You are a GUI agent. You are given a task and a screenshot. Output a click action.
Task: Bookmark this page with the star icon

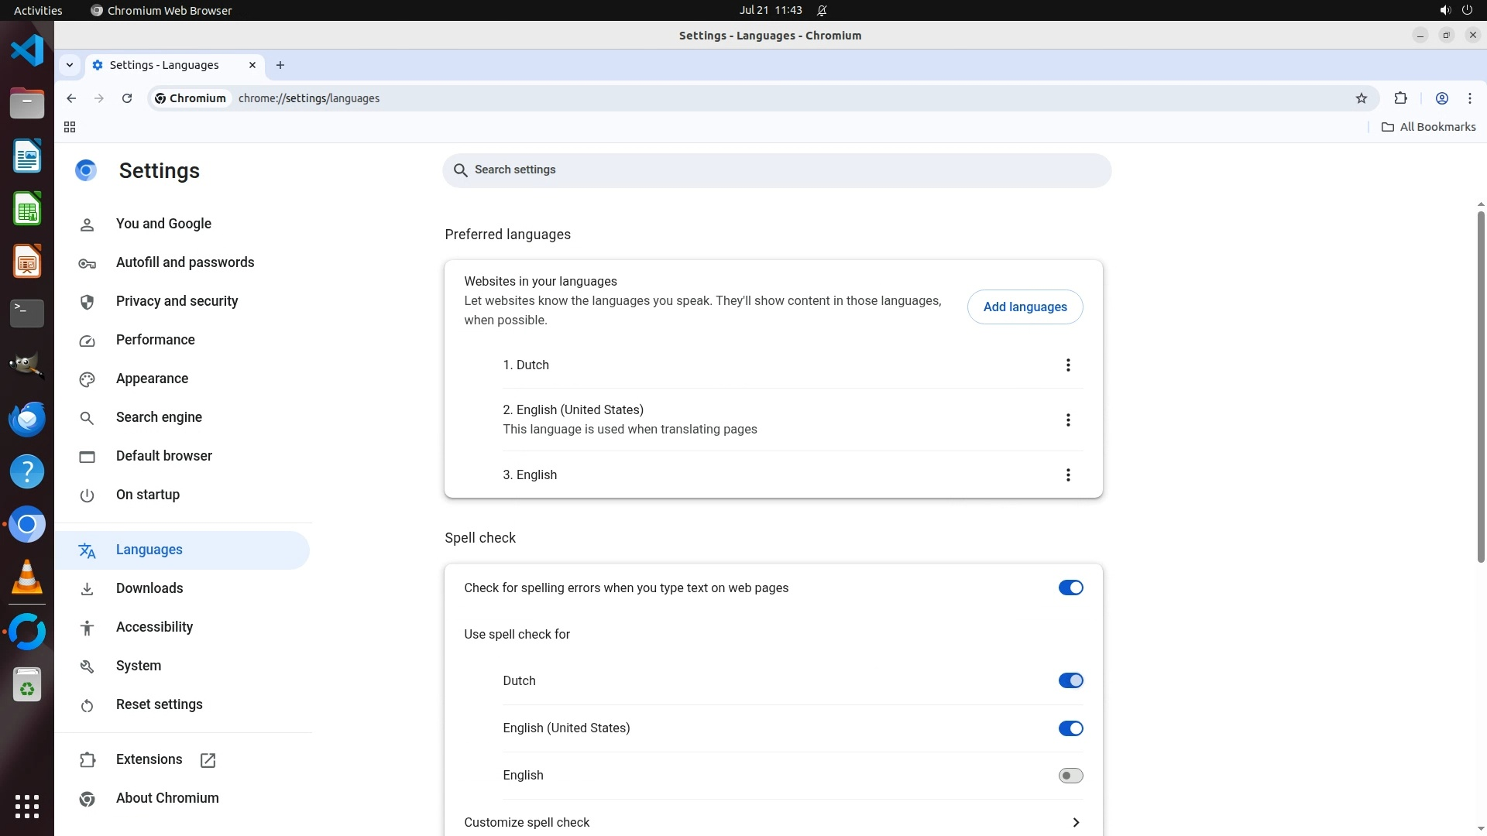pyautogui.click(x=1362, y=98)
